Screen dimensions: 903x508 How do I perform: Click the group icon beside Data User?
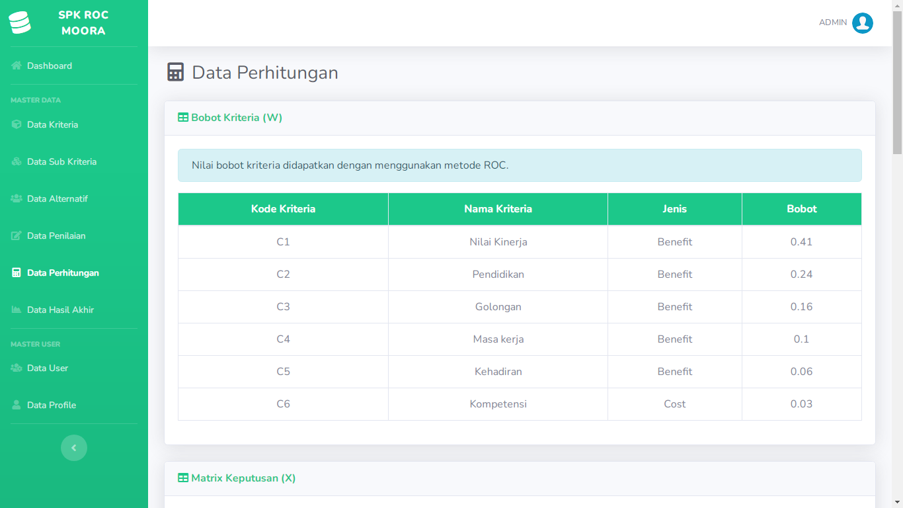click(x=17, y=368)
